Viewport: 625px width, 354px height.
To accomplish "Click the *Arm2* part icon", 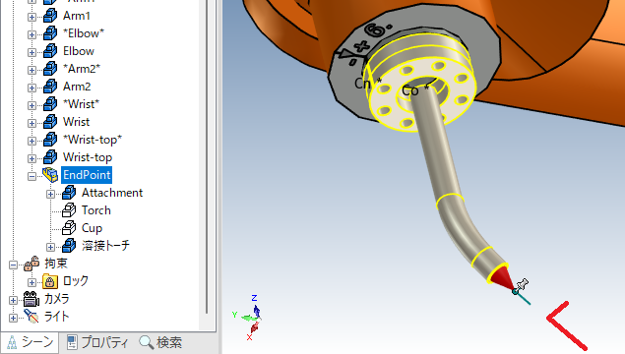I will pyautogui.click(x=50, y=69).
